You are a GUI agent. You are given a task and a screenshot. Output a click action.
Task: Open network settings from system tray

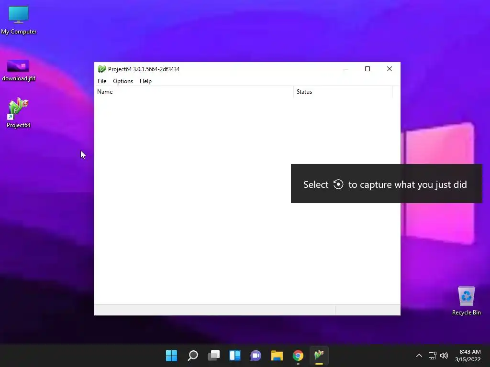[x=432, y=356]
